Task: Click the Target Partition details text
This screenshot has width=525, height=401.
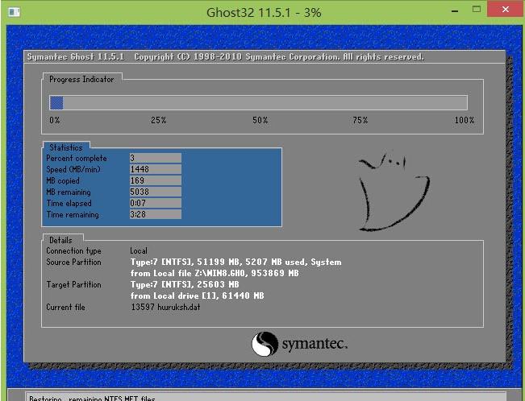Action: tap(185, 285)
